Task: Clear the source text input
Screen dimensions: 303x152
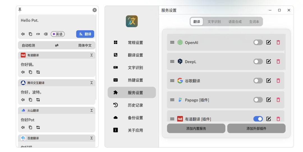Action: [46, 34]
